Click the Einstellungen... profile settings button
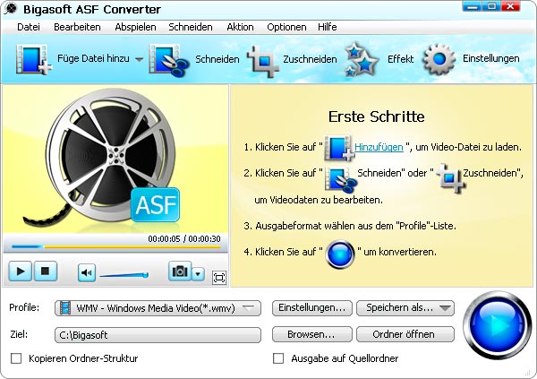The height and width of the screenshot is (379, 537). pos(312,307)
